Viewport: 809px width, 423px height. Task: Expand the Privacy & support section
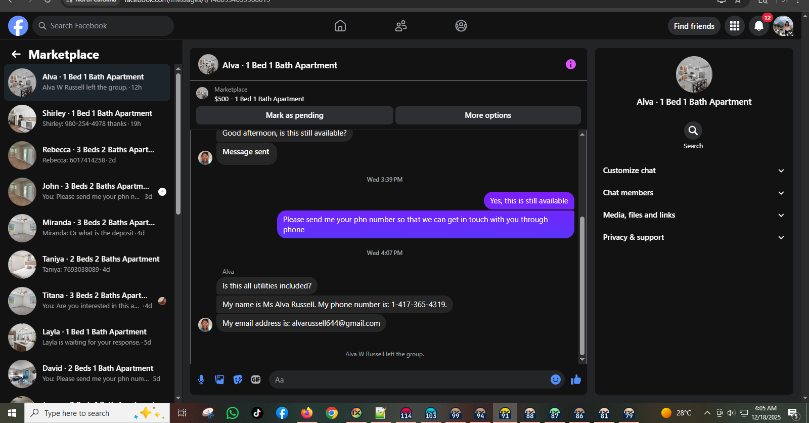coord(694,237)
